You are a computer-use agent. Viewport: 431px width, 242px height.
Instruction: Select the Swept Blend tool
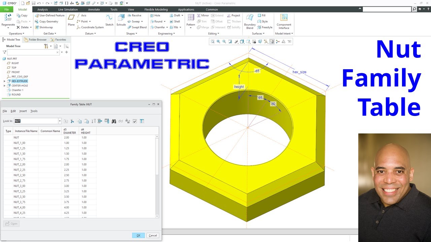(x=137, y=28)
